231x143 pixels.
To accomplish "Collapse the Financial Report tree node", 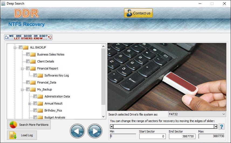I will pyautogui.click(x=22, y=69).
